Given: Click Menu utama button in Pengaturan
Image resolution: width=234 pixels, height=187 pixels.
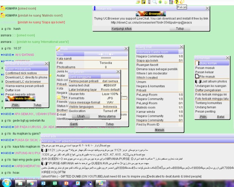Looking at the screenshot, I should point(107,116).
